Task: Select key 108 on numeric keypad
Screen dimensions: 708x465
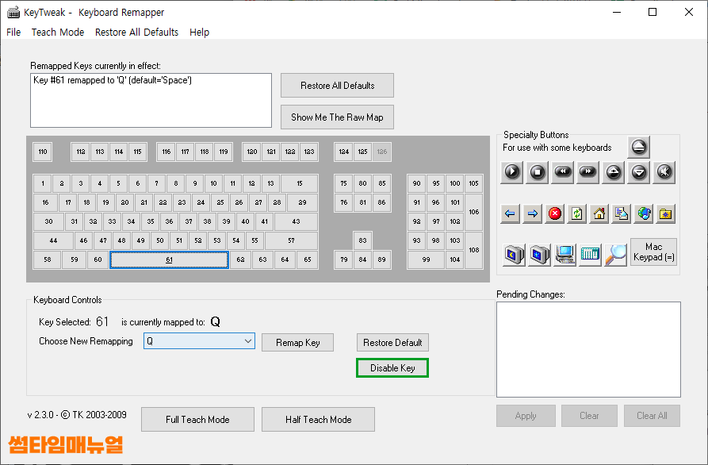Action: click(473, 250)
